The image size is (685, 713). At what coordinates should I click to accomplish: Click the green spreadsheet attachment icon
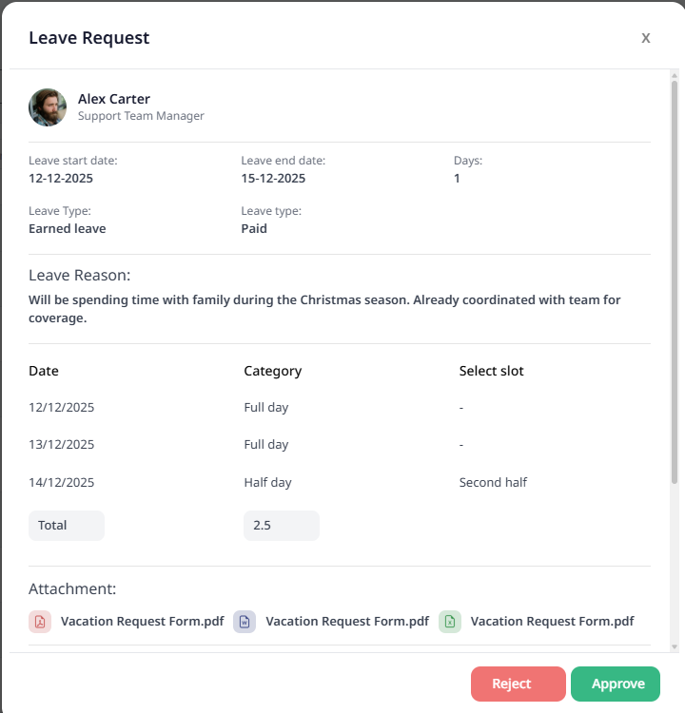click(450, 622)
